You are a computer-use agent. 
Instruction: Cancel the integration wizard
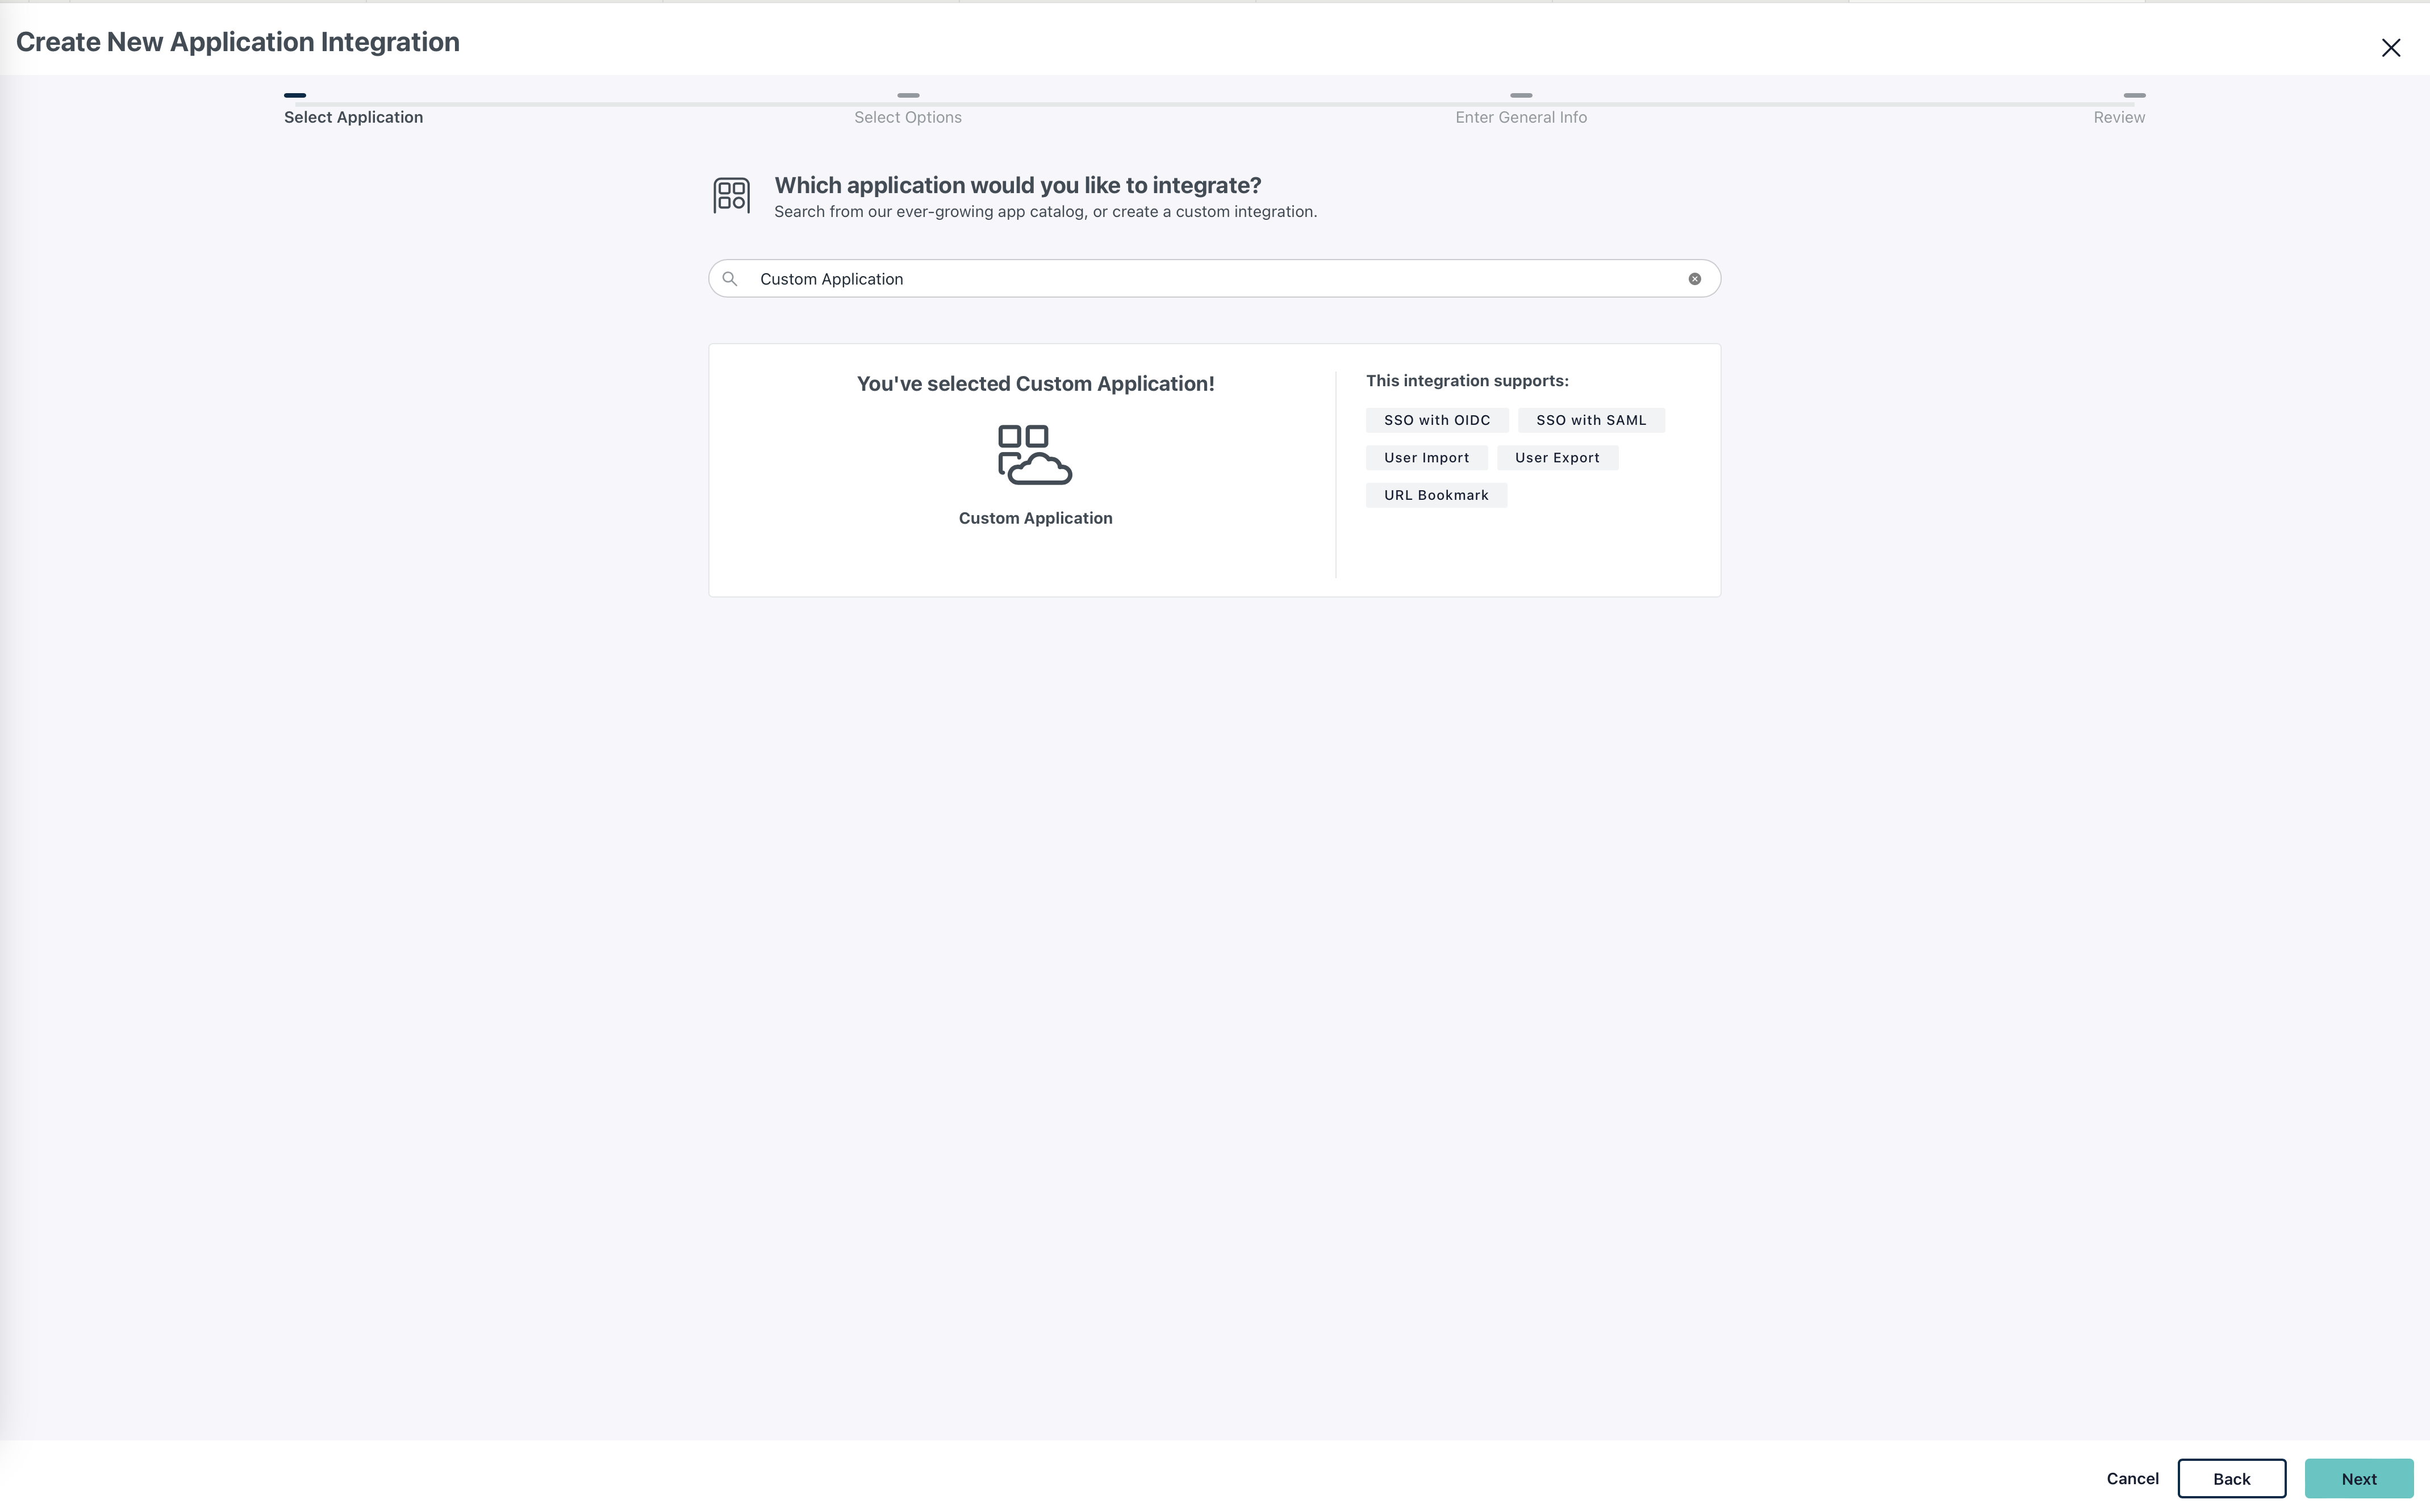2132,1478
